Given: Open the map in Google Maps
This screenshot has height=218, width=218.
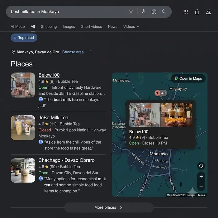Looking at the screenshot, I should [x=188, y=78].
